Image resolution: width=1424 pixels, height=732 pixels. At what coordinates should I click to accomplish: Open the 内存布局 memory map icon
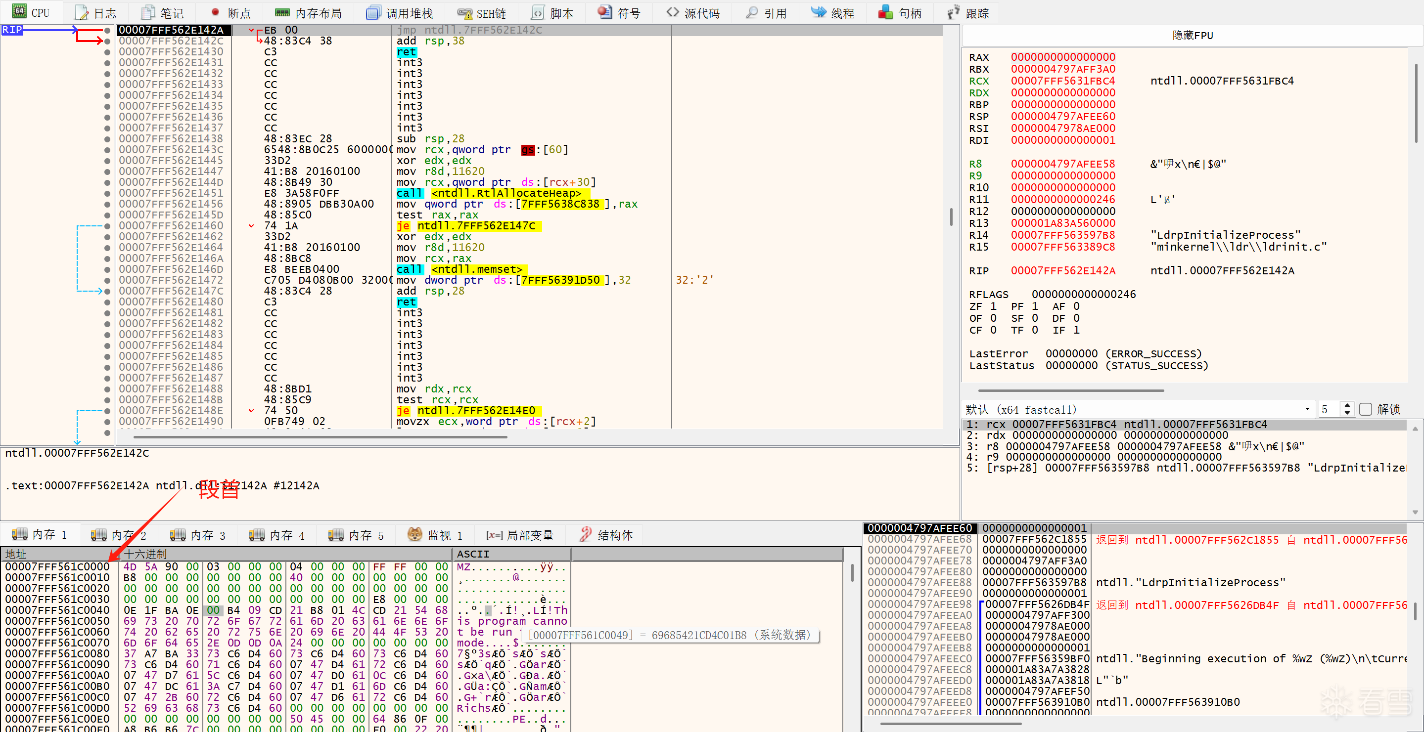(x=282, y=13)
